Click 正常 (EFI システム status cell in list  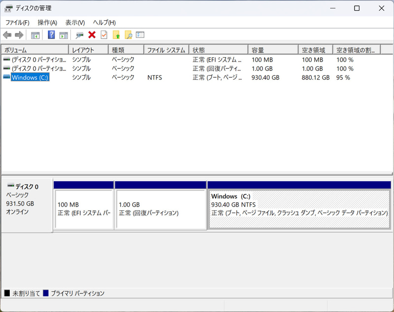[217, 60]
